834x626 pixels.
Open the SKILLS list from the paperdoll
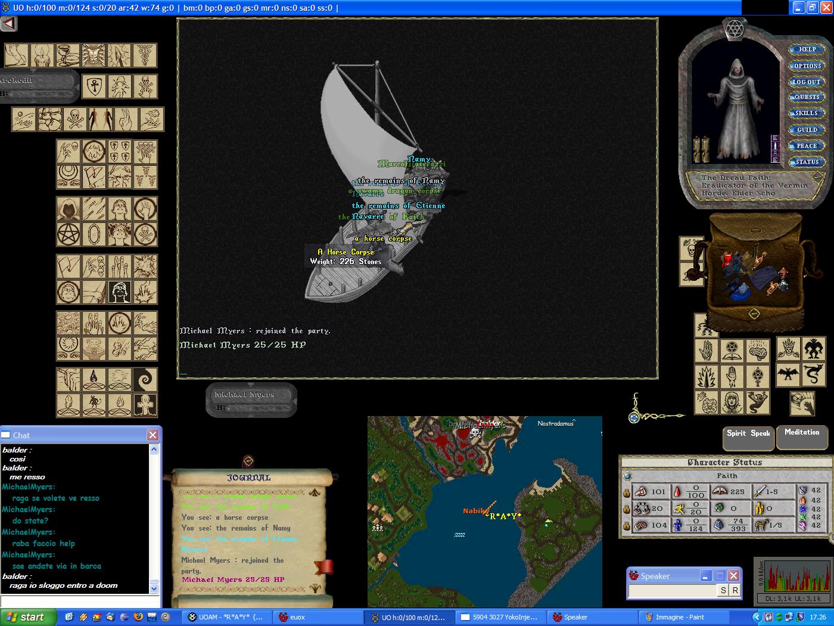(807, 113)
